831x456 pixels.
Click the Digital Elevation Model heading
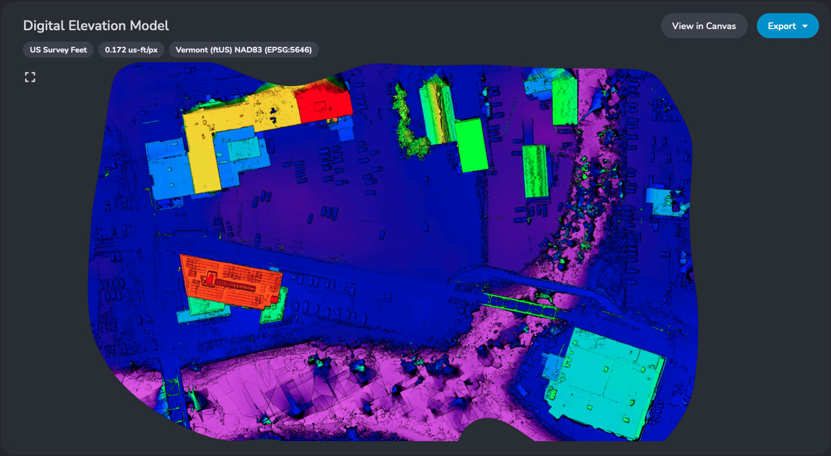(x=96, y=26)
